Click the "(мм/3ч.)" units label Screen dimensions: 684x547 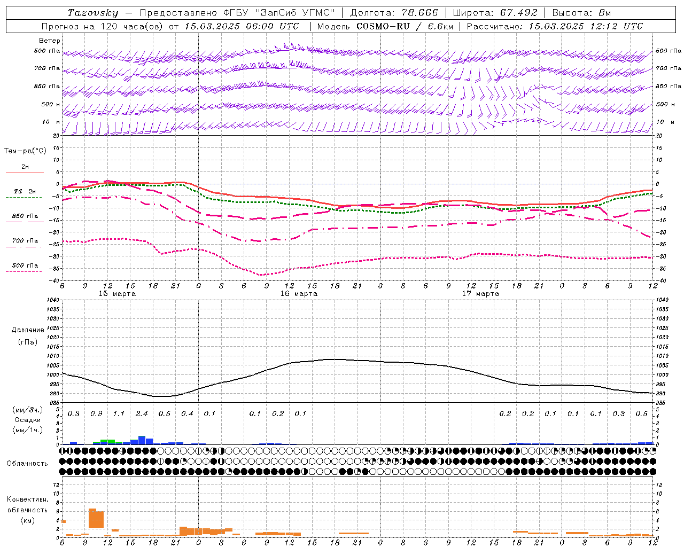[27, 410]
